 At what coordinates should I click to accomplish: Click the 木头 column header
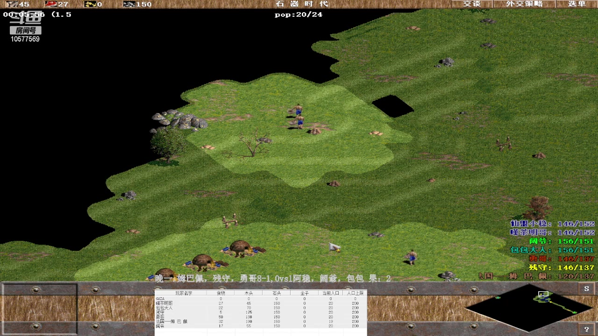click(x=249, y=293)
